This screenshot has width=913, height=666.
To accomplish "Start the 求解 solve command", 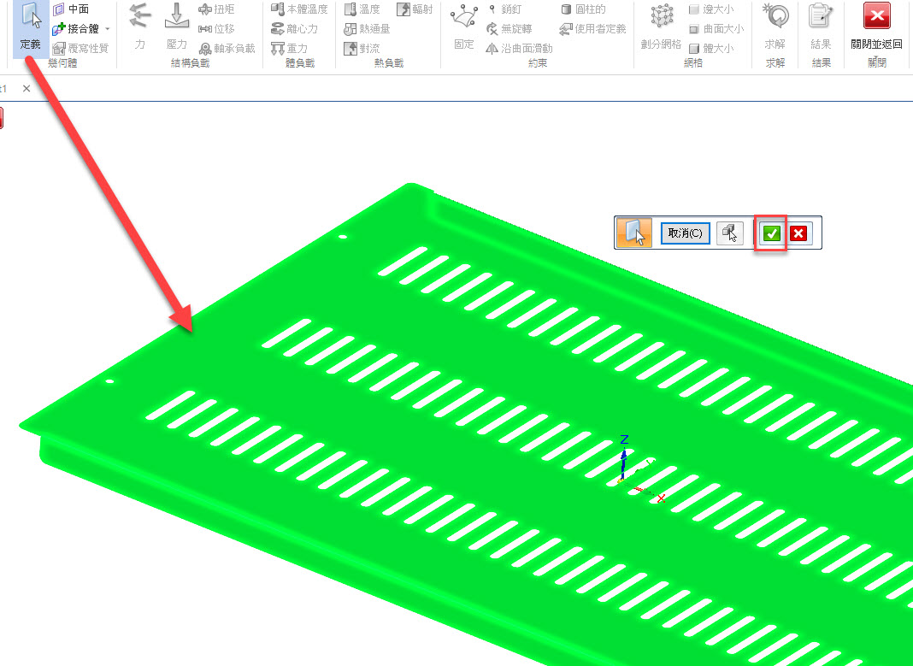I will pyautogui.click(x=775, y=27).
